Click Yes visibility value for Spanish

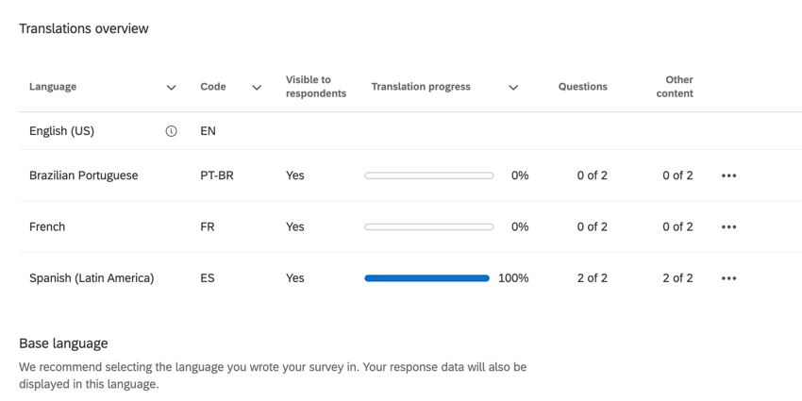pyautogui.click(x=294, y=278)
